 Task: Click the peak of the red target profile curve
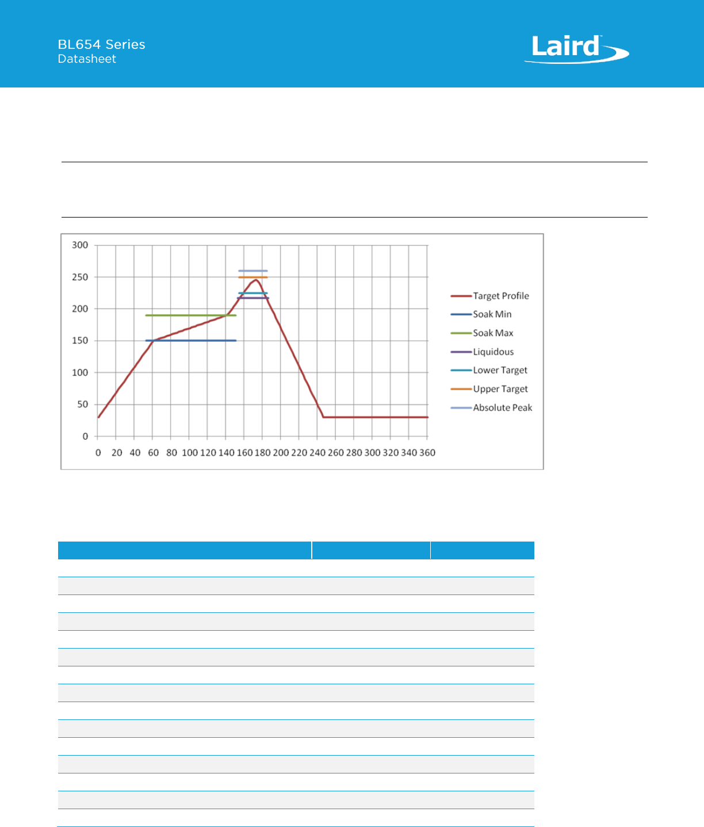pos(256,280)
